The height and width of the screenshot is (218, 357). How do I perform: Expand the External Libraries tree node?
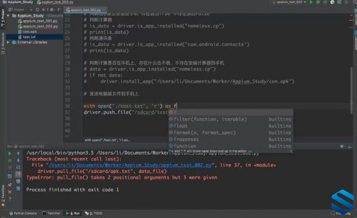click(x=8, y=42)
